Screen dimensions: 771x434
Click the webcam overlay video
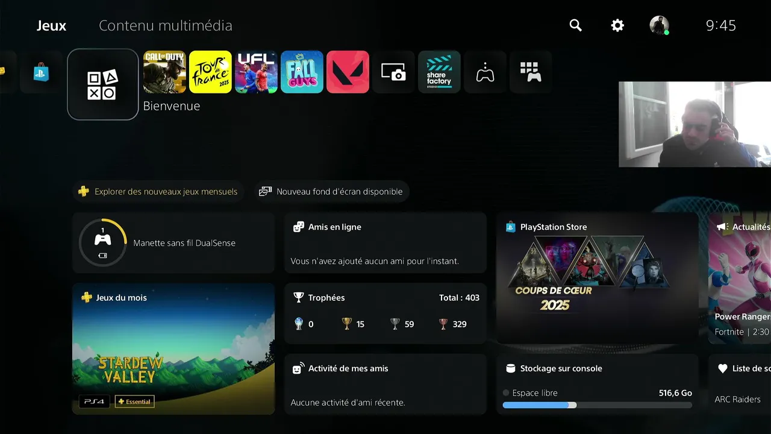point(695,124)
